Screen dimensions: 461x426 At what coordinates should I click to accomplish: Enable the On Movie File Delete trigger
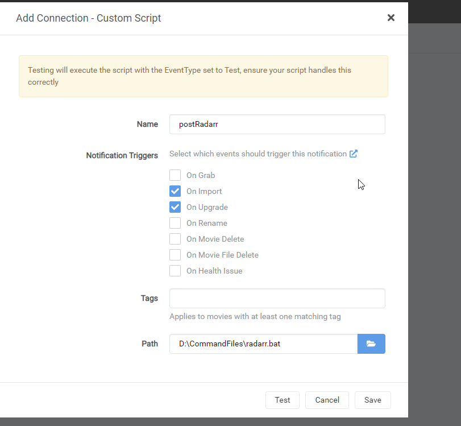[x=175, y=254]
